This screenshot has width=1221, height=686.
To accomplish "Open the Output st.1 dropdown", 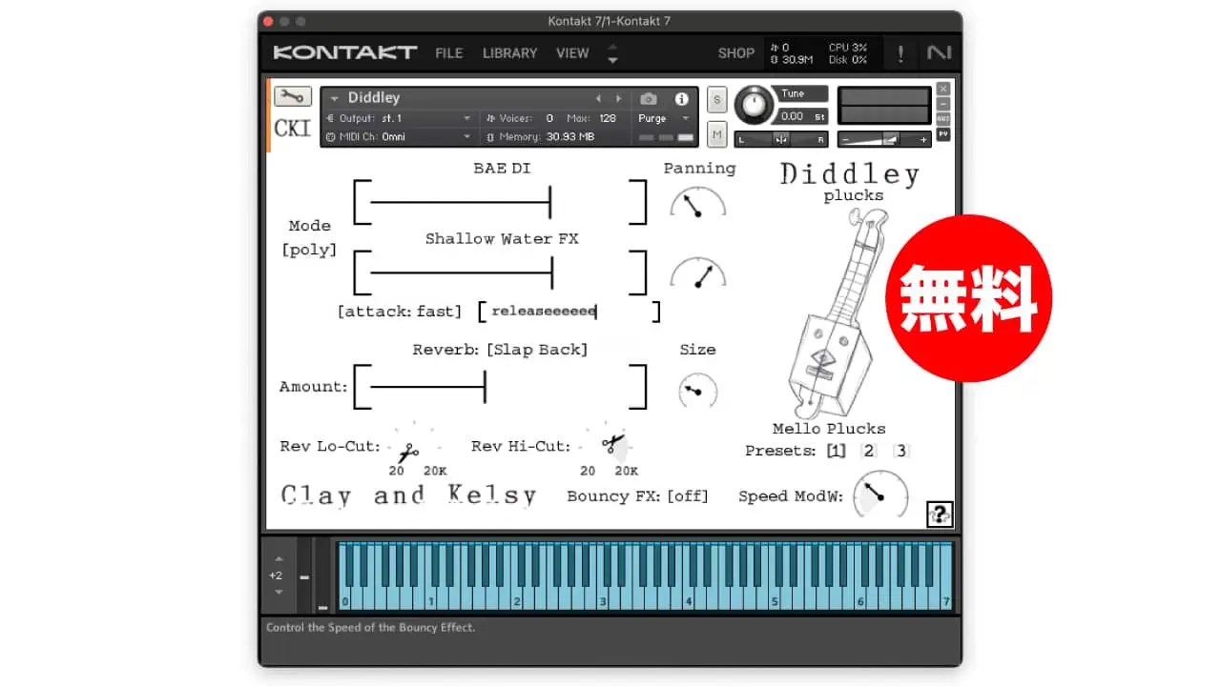I will click(x=400, y=118).
